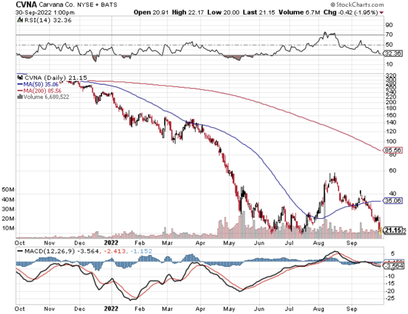The width and height of the screenshot is (408, 314).
Task: Click the 85.56 moving average price label
Action: coord(392,150)
